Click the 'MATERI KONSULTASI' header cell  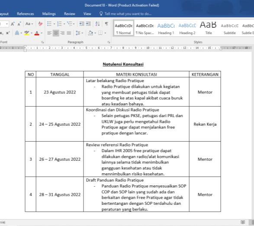tap(136, 74)
